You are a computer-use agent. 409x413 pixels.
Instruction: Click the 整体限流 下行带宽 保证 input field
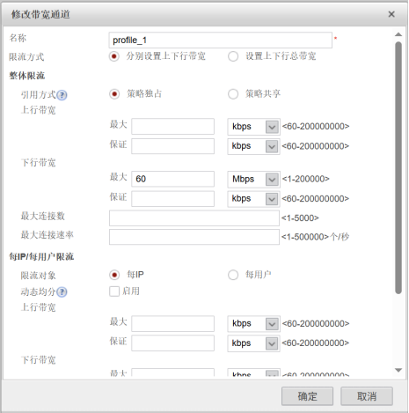pos(172,199)
